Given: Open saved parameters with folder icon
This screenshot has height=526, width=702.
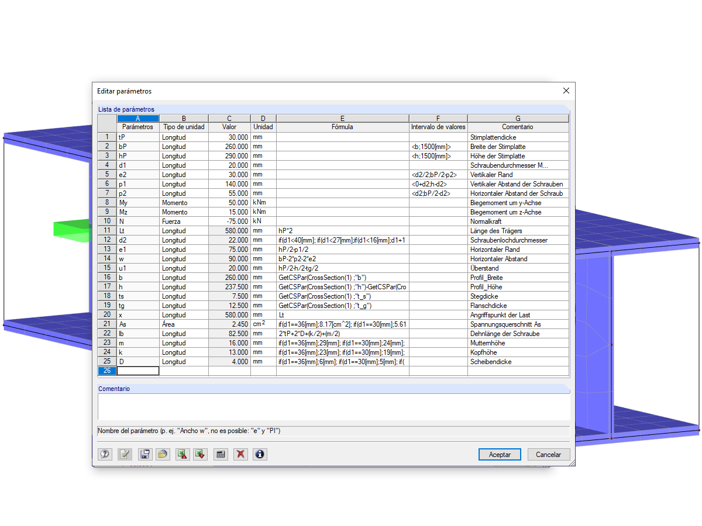Looking at the screenshot, I should point(163,454).
